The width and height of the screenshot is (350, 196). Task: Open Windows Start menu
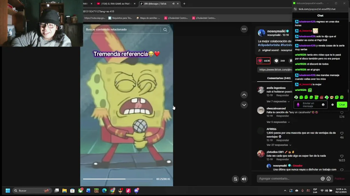pos(8,191)
